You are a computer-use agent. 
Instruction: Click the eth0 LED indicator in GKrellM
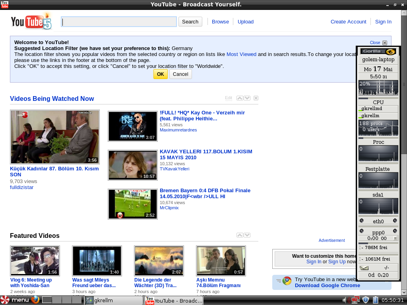[x=362, y=221]
